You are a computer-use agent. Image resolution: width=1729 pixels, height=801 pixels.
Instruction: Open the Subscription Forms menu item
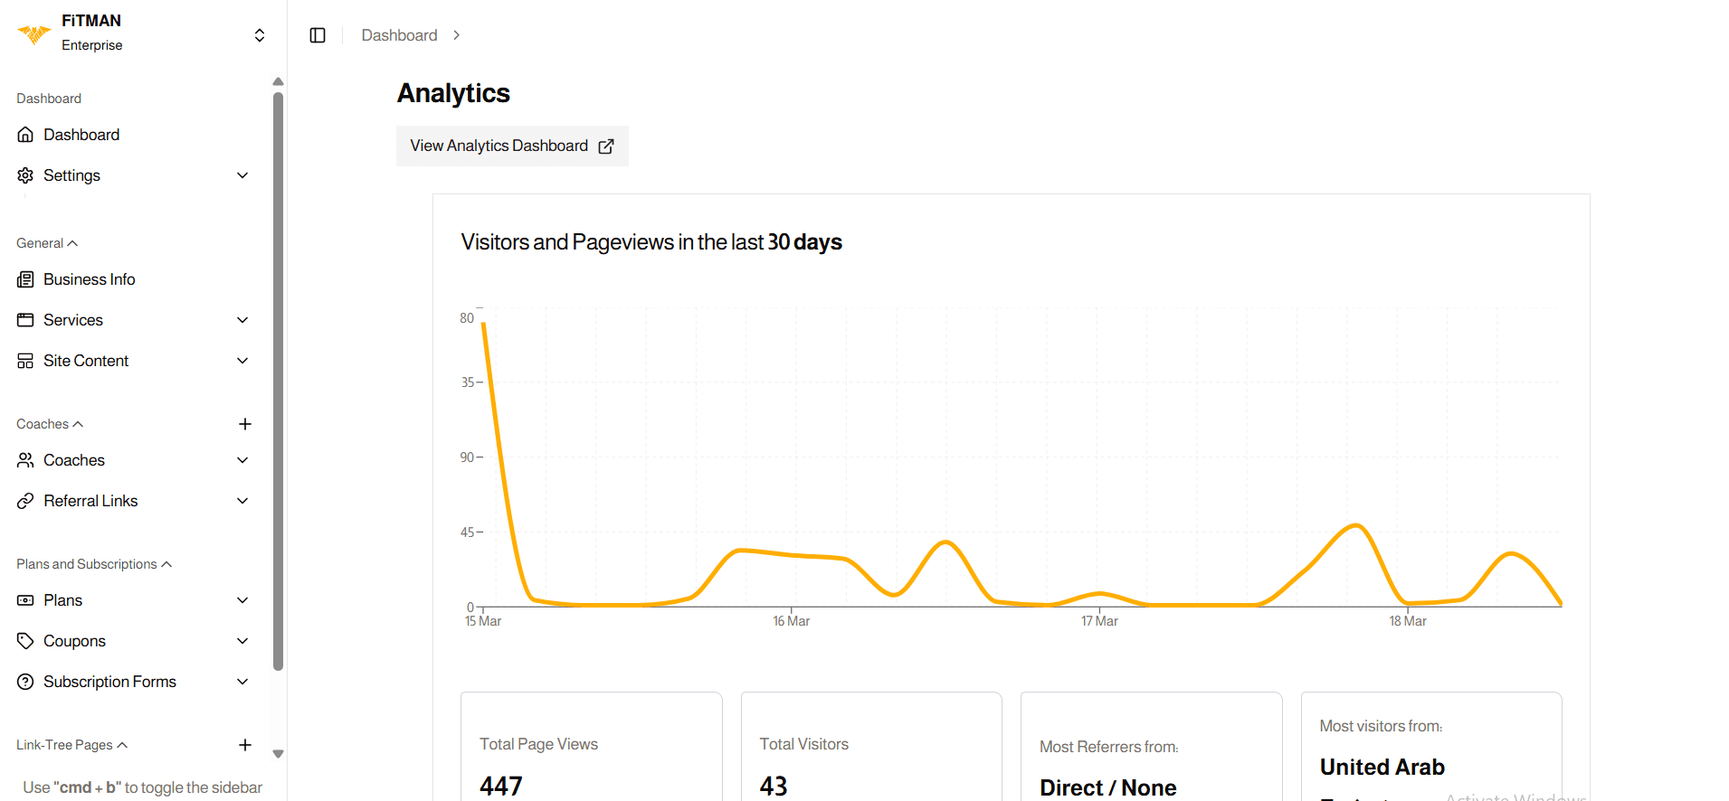coord(109,682)
